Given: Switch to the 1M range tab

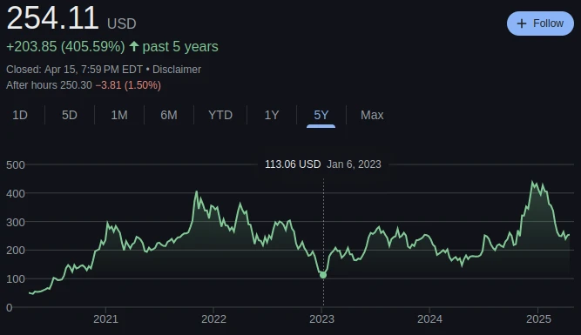Looking at the screenshot, I should (x=119, y=115).
